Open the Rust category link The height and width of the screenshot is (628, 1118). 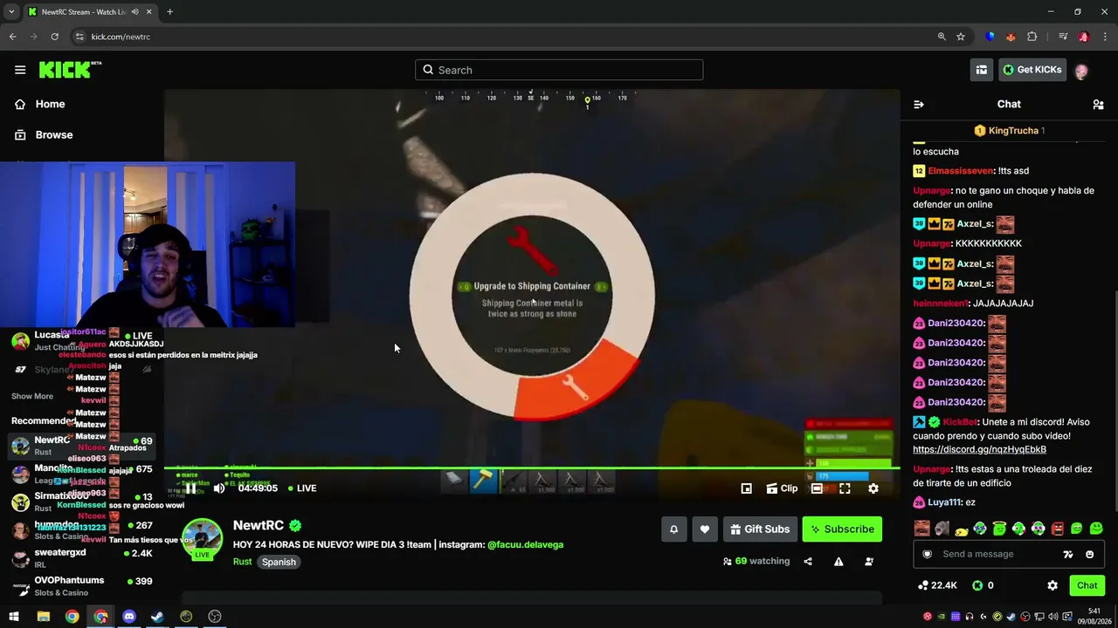click(x=243, y=562)
